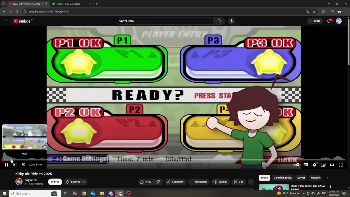Open the Sayver channel avatar
The height and width of the screenshot is (197, 350).
19,182
